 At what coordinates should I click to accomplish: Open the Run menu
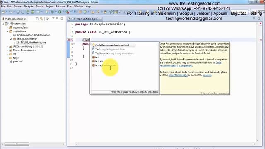69,7
